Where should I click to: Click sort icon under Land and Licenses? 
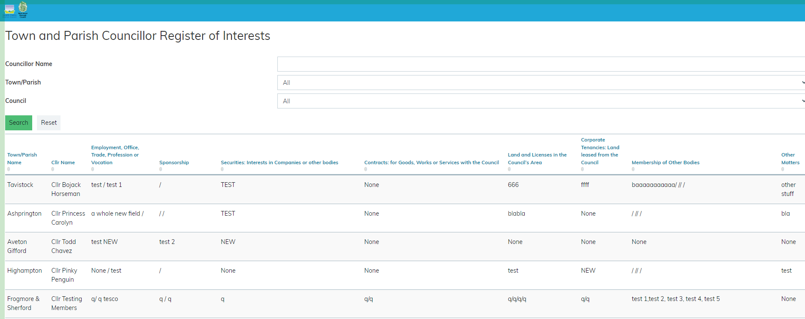pyautogui.click(x=510, y=169)
